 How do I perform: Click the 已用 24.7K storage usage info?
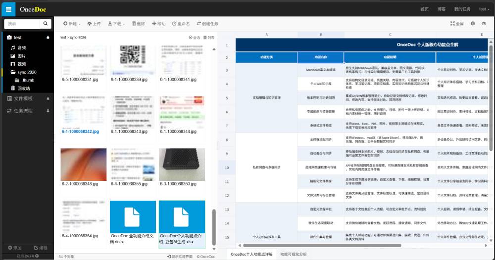(x=27, y=256)
